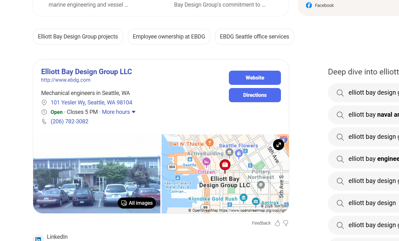Click the Facebook logo icon

coord(309,5)
